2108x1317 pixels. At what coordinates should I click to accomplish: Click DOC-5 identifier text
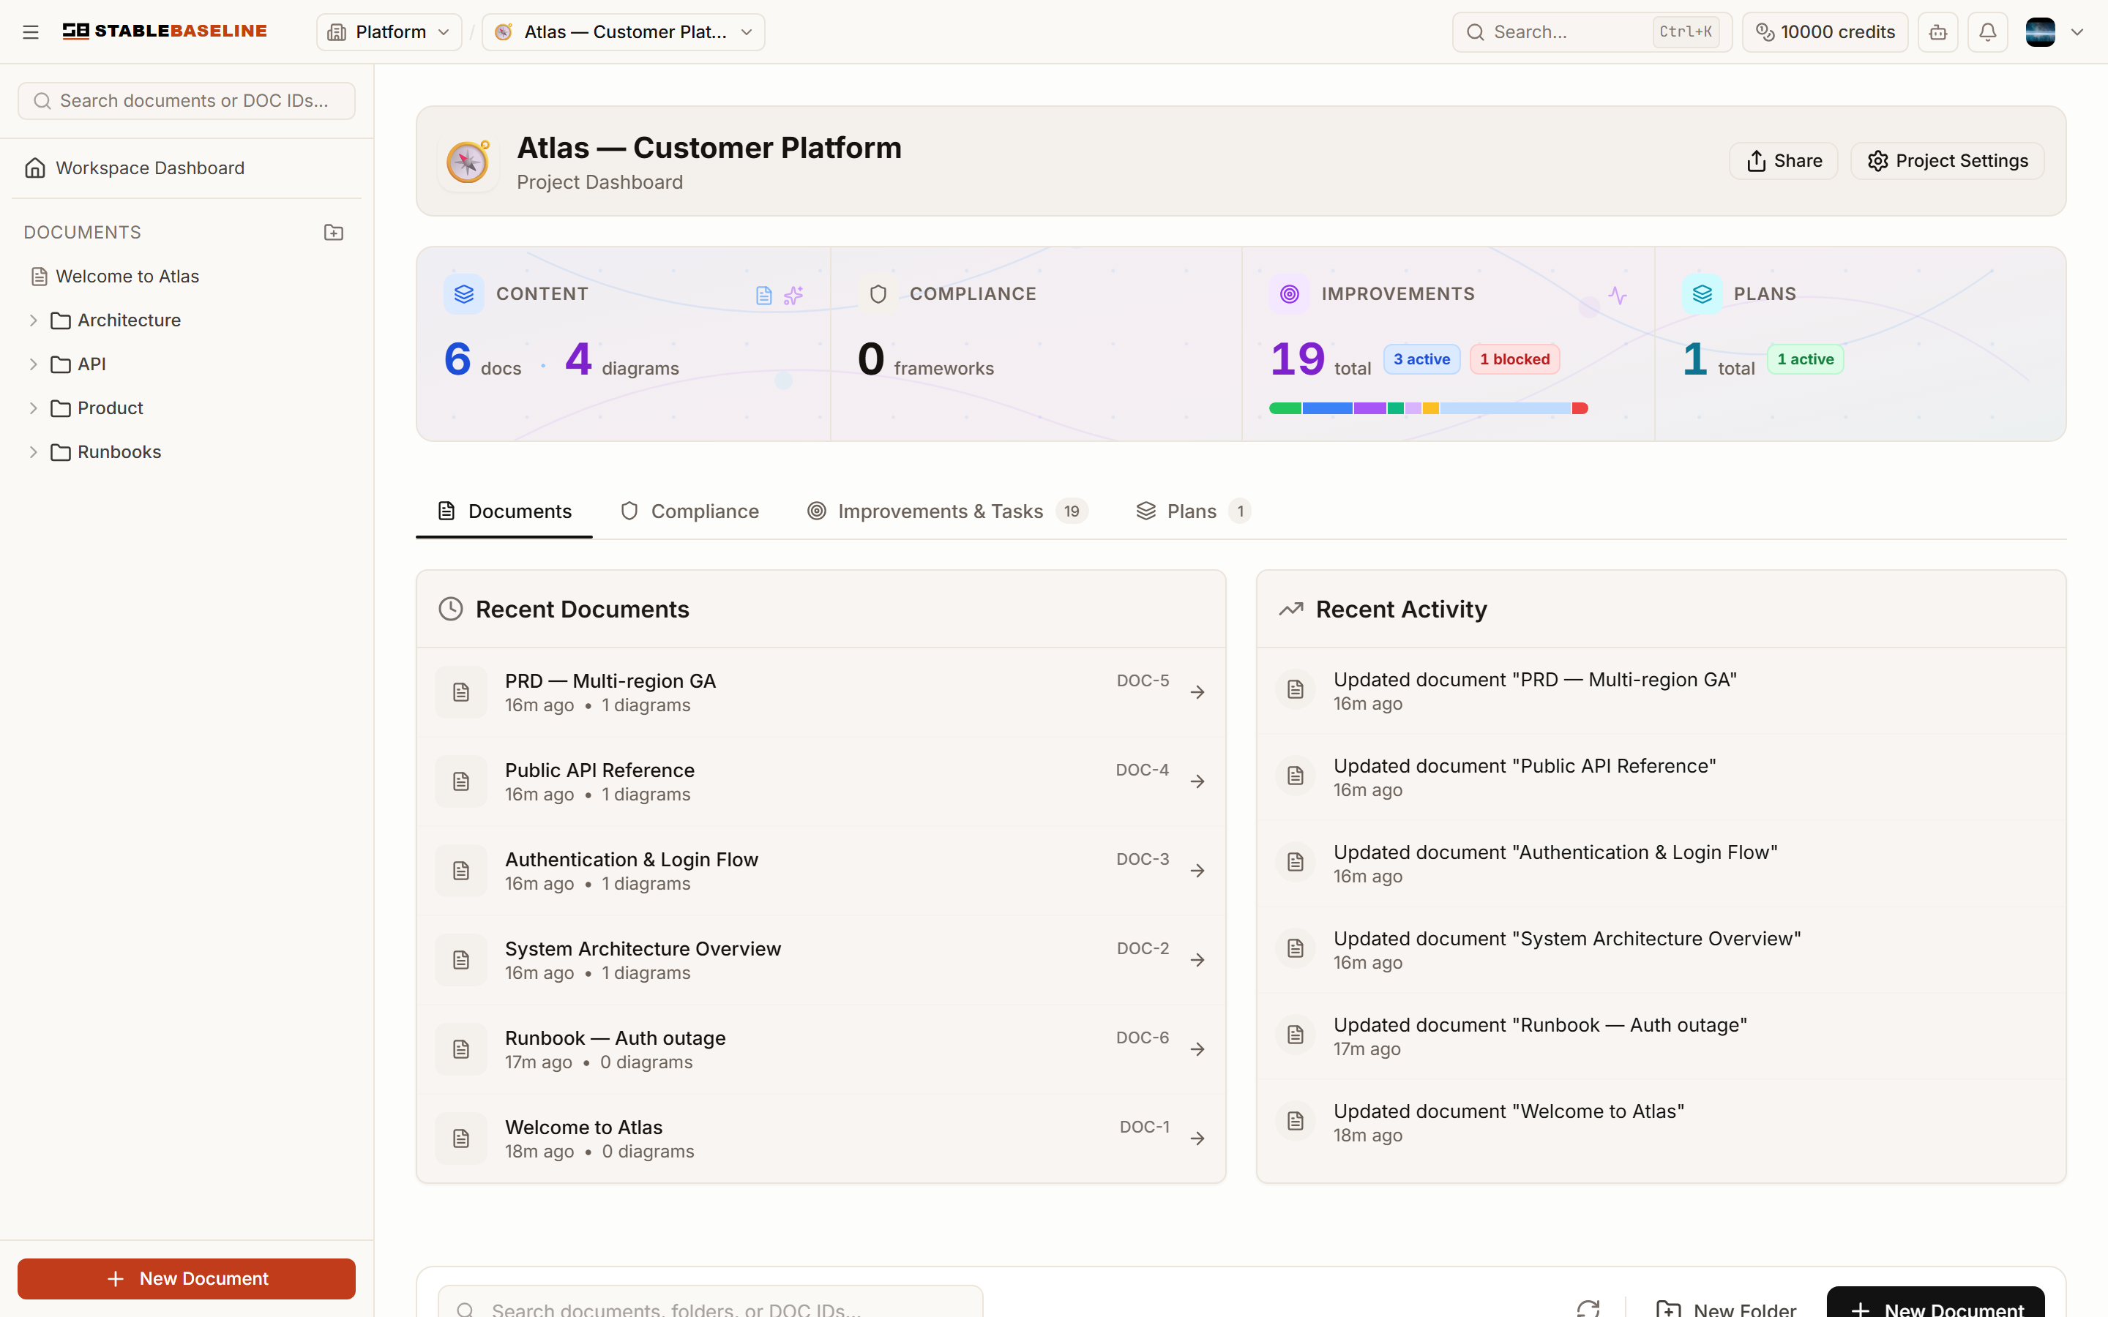[1143, 680]
